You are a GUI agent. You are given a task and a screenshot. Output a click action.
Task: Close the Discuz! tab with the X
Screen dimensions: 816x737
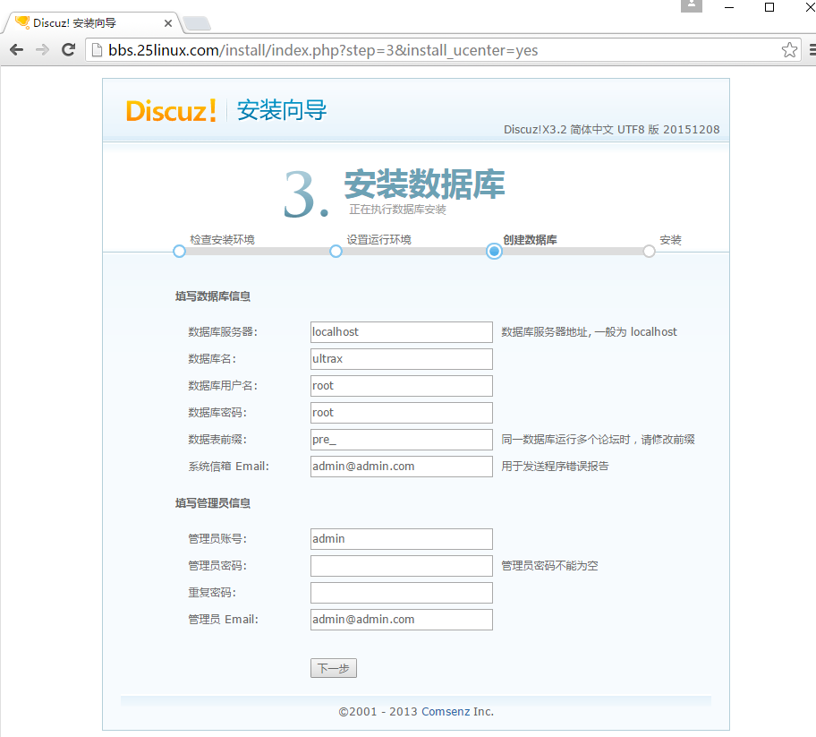pos(167,23)
